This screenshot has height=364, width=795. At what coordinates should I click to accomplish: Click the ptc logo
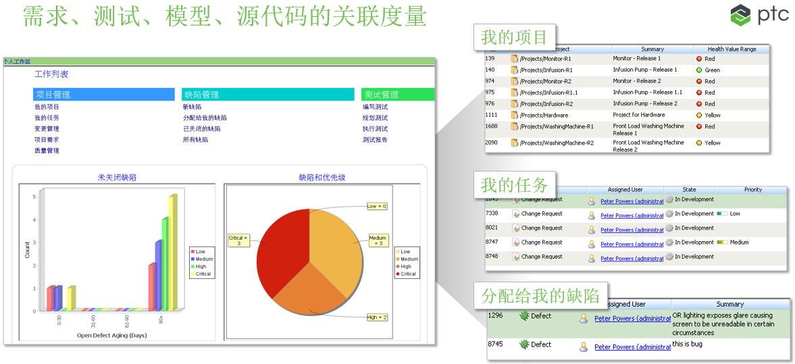760,15
